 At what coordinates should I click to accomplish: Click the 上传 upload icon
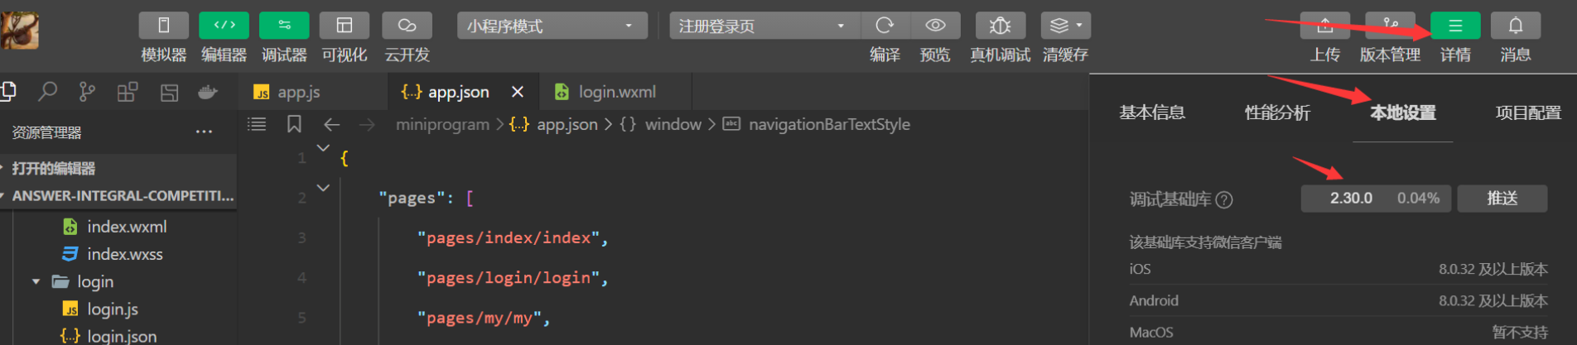click(1325, 26)
